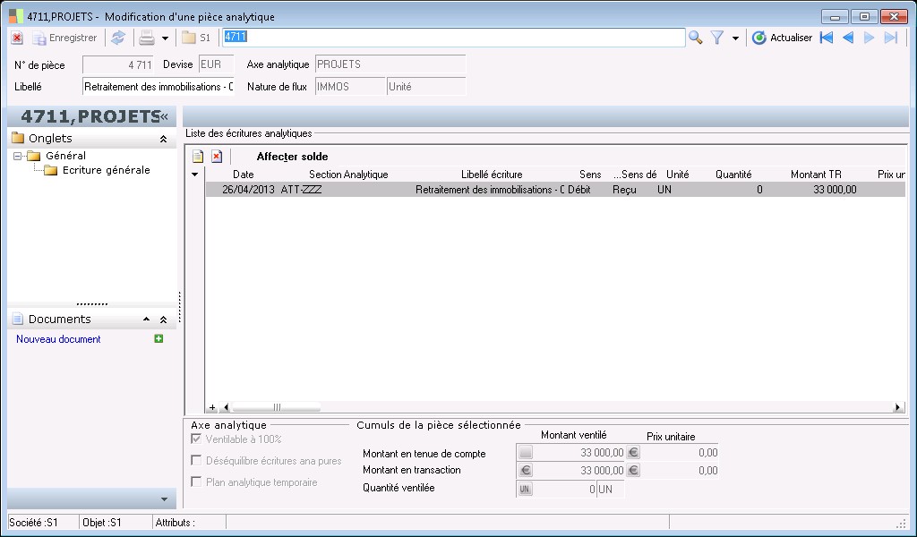Screen dimensions: 917x537
Task: Collapse the sidebar with double chevron
Action: click(x=165, y=116)
